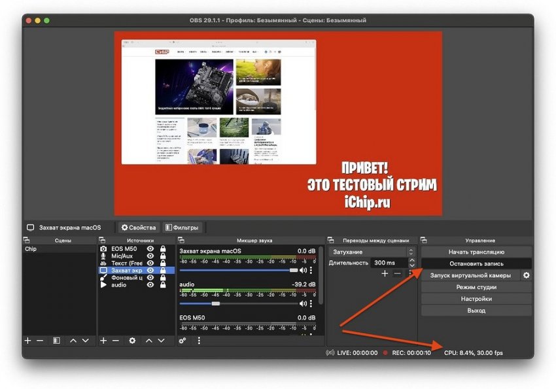Add a scene transition with plus
Image resolution: width=556 pixels, height=389 pixels.
(x=385, y=274)
